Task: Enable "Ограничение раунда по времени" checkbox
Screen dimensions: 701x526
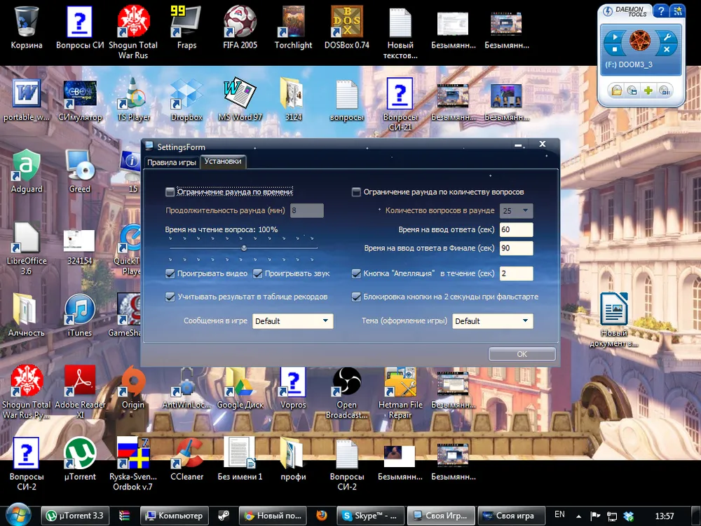Action: click(170, 192)
